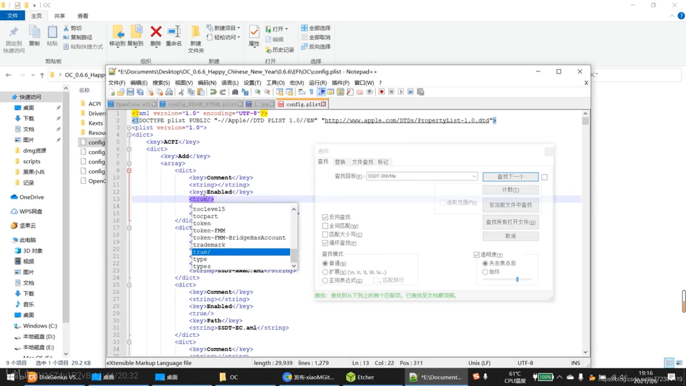Click 在当前文件中查找 button
Viewport: 686px width, 386px height.
pos(511,205)
